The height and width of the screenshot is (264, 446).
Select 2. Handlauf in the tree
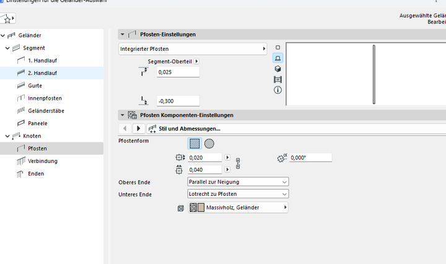(42, 73)
